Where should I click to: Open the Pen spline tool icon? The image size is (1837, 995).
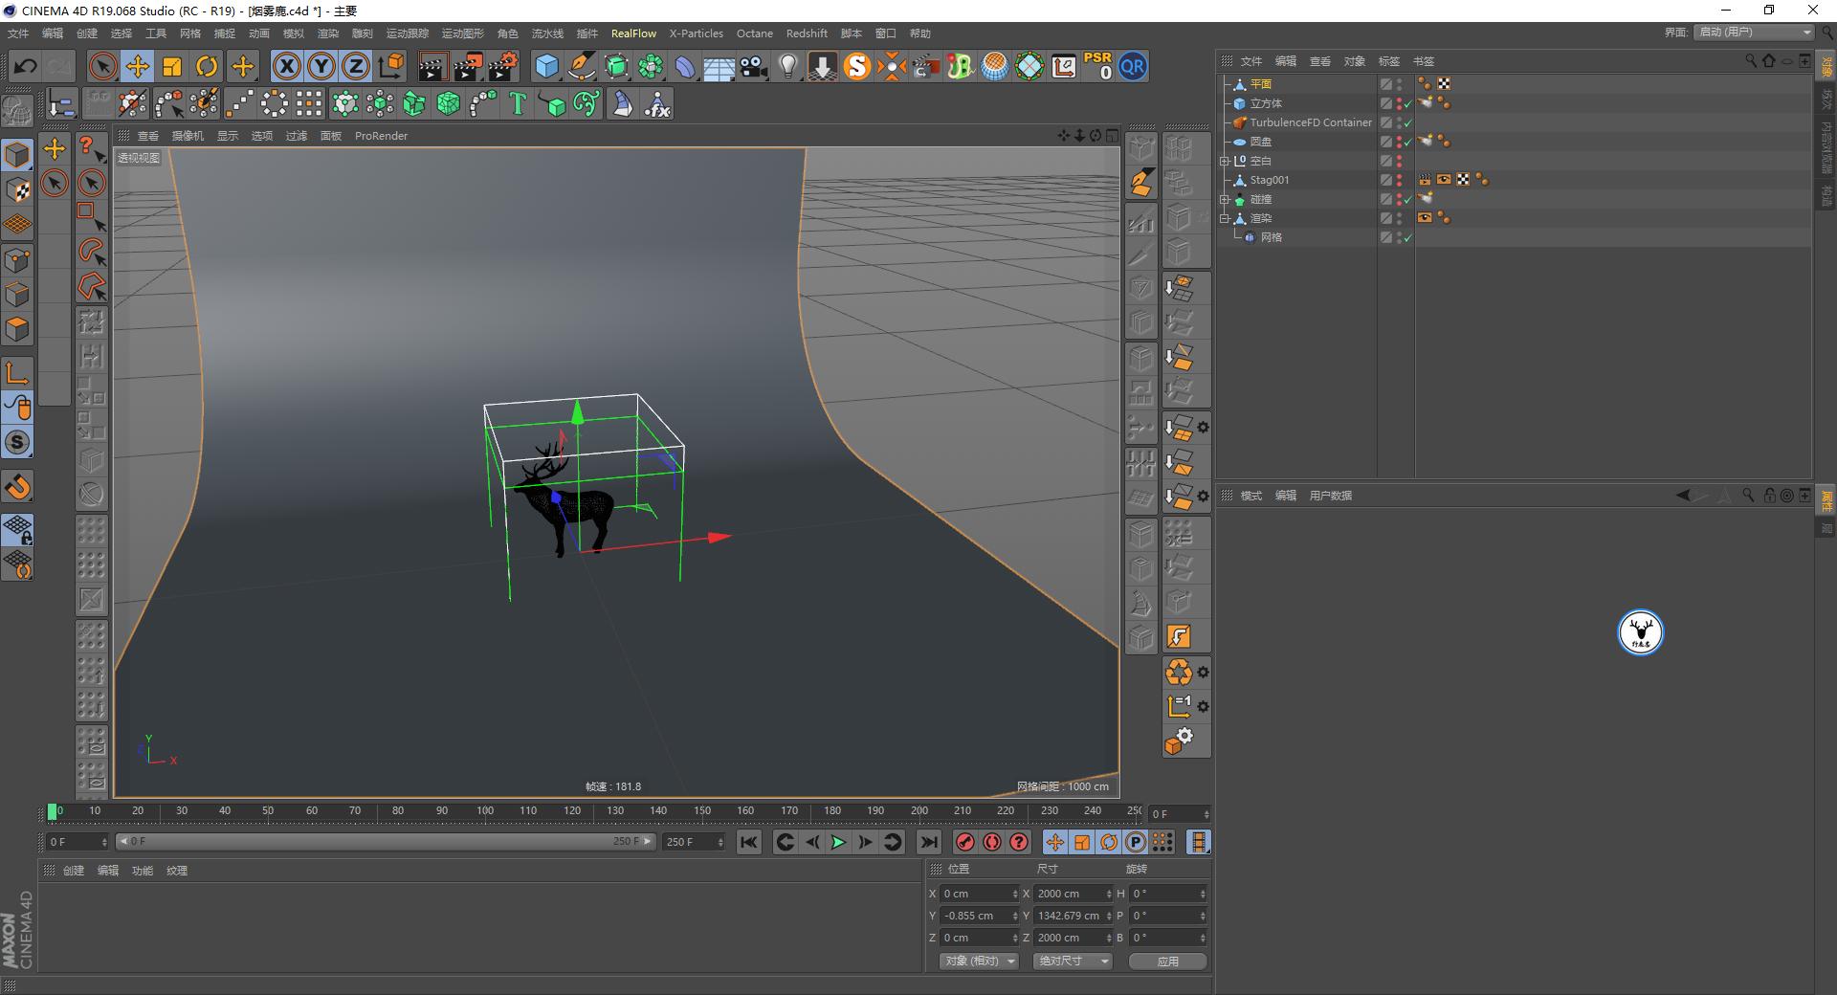click(581, 66)
